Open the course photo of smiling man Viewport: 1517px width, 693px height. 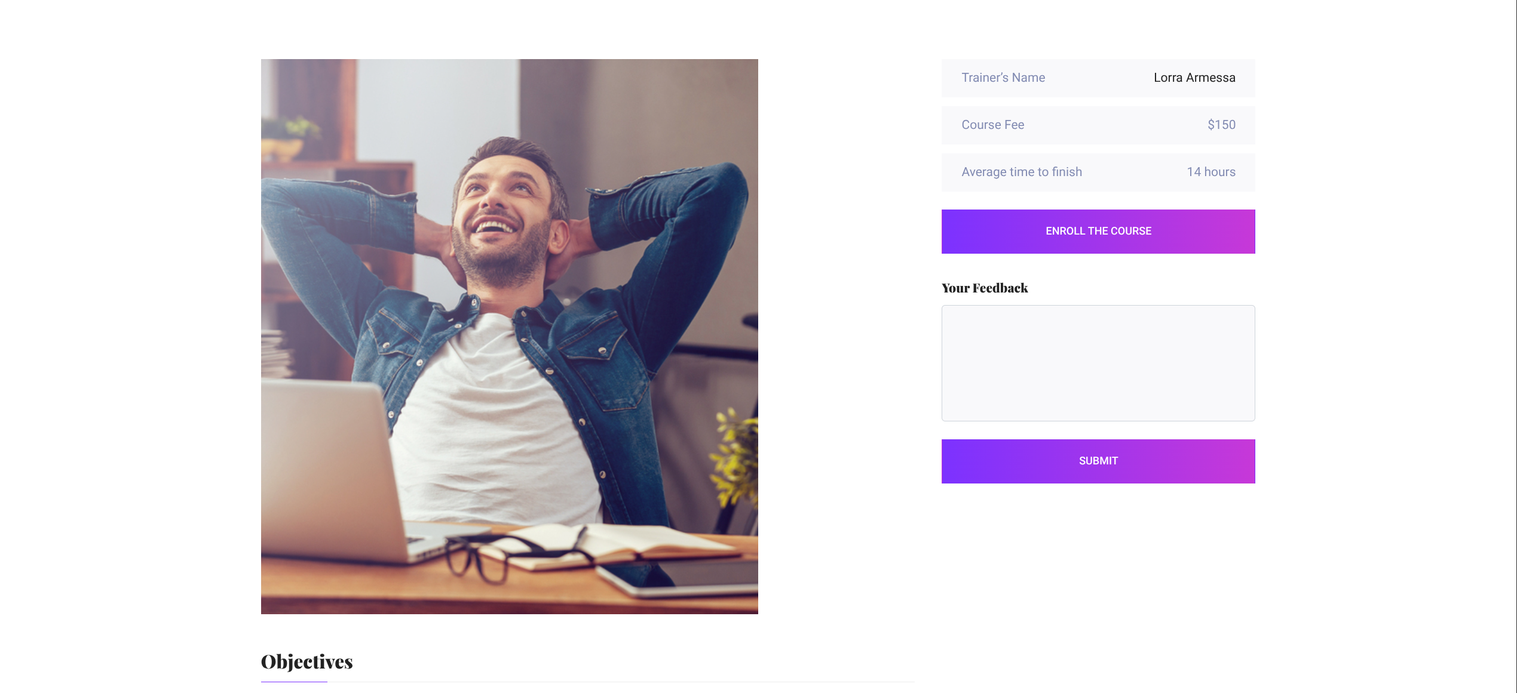tap(510, 336)
